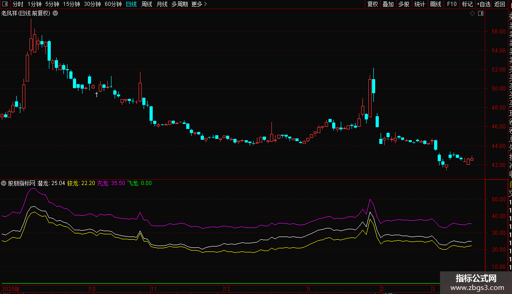Select the 周线 weekly chart tab
This screenshot has height=294, width=512.
coord(147,4)
